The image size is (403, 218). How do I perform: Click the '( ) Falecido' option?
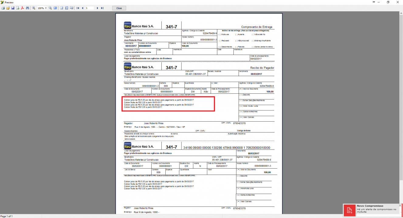pyautogui.click(x=240, y=47)
